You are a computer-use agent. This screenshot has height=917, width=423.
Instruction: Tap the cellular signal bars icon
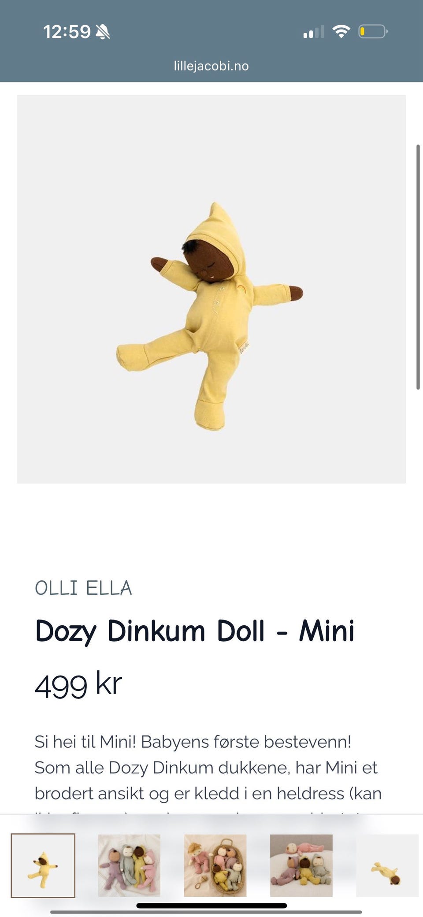(x=314, y=32)
